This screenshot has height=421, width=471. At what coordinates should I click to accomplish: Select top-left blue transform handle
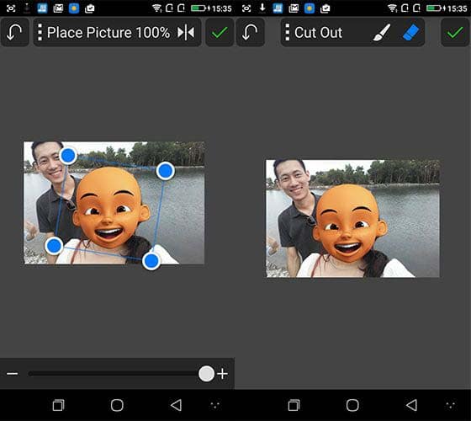(68, 156)
